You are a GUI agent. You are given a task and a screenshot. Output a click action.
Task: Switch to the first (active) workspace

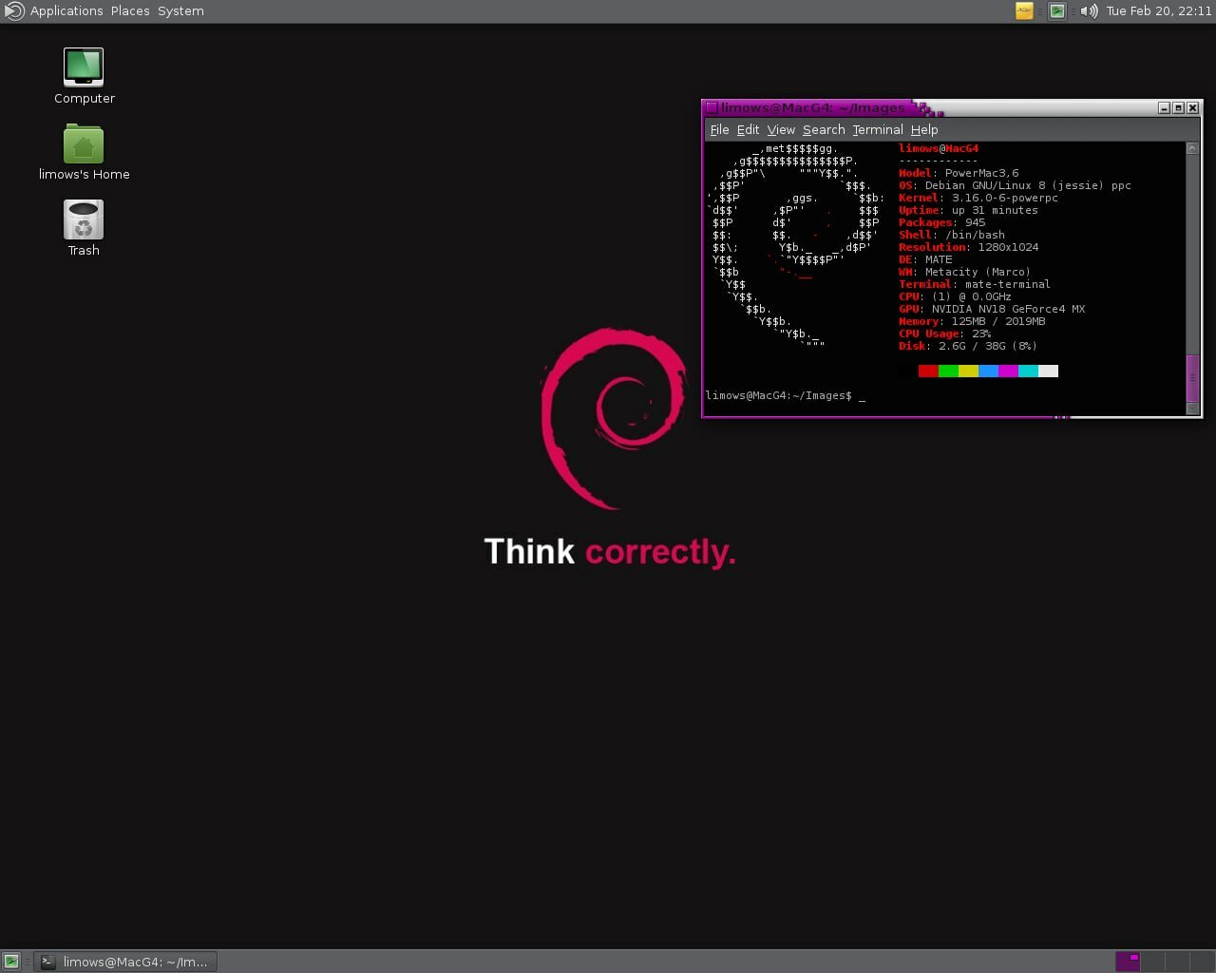[x=1128, y=962]
